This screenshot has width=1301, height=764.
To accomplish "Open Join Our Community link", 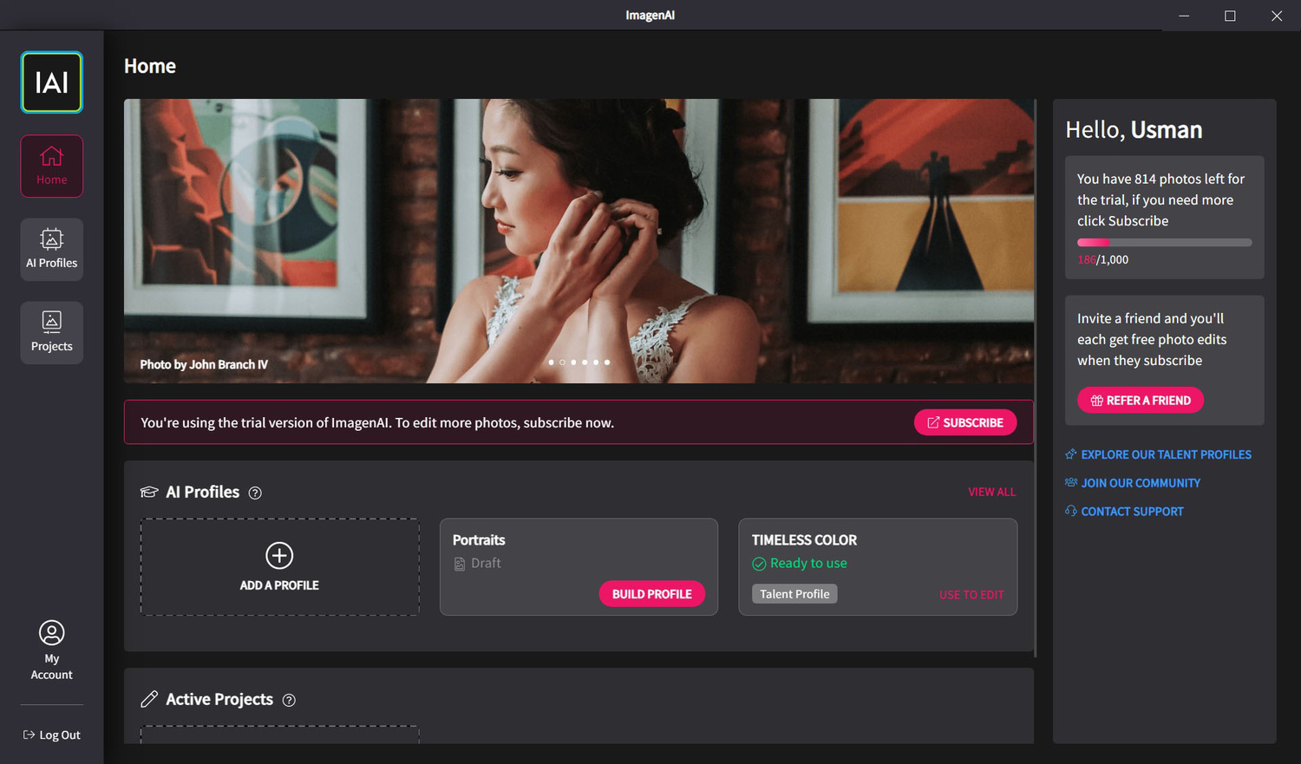I will pyautogui.click(x=1133, y=483).
